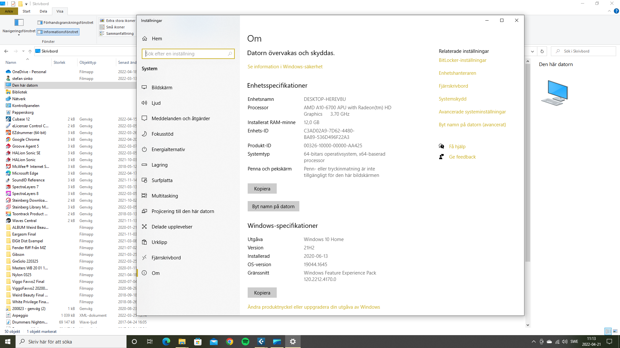This screenshot has width=620, height=348.
Task: Open BitLocker-inställningar link
Action: [462, 60]
